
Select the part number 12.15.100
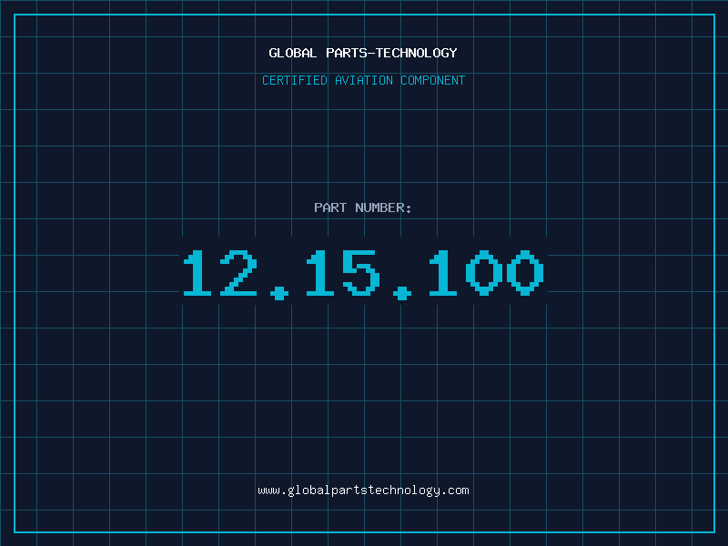pos(363,274)
